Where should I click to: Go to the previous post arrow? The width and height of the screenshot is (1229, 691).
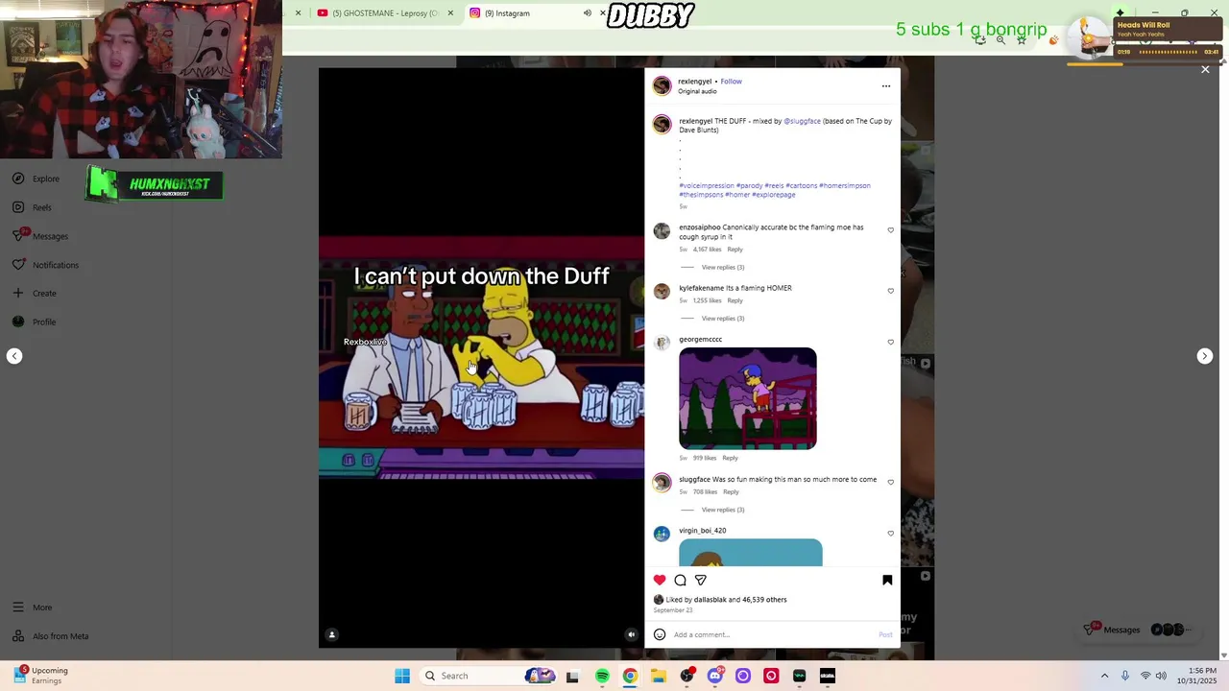tap(14, 356)
